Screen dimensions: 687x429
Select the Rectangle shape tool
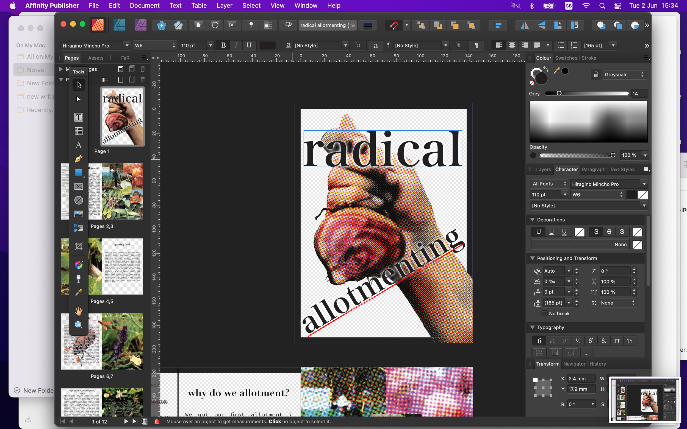pos(79,173)
